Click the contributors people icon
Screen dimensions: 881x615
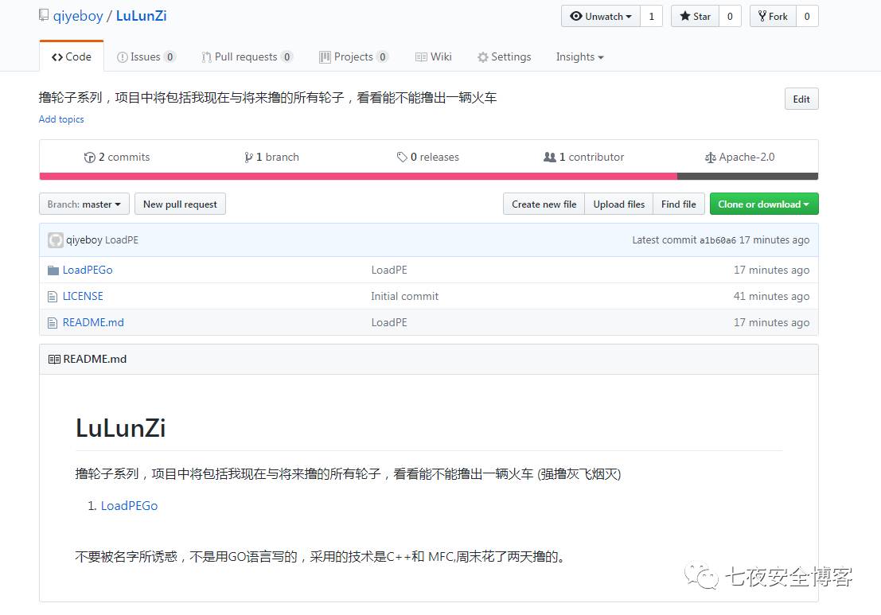pos(550,158)
